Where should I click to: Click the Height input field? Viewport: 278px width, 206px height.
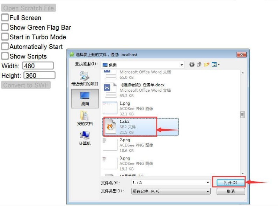[x=39, y=76]
